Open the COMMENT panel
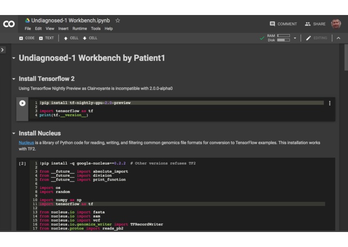The image size is (348, 247). click(x=283, y=24)
